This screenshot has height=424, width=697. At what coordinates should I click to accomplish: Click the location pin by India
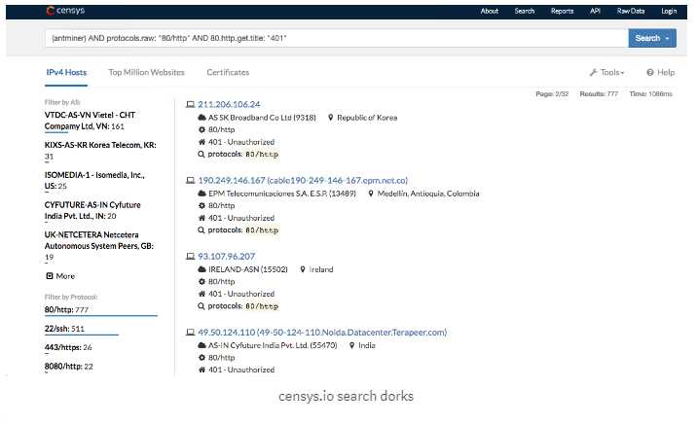[x=351, y=345]
